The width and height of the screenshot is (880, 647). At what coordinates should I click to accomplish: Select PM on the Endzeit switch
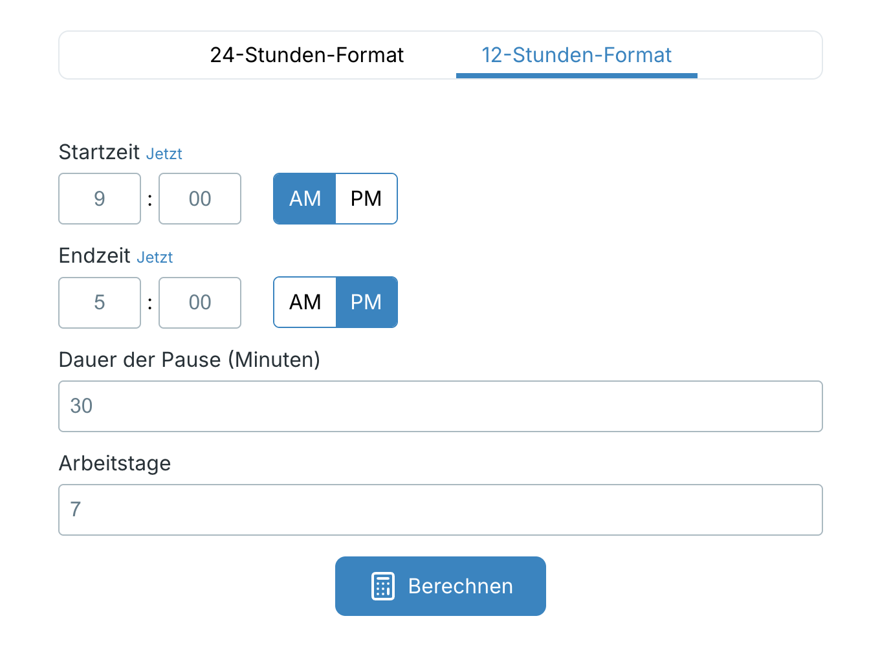tap(366, 302)
